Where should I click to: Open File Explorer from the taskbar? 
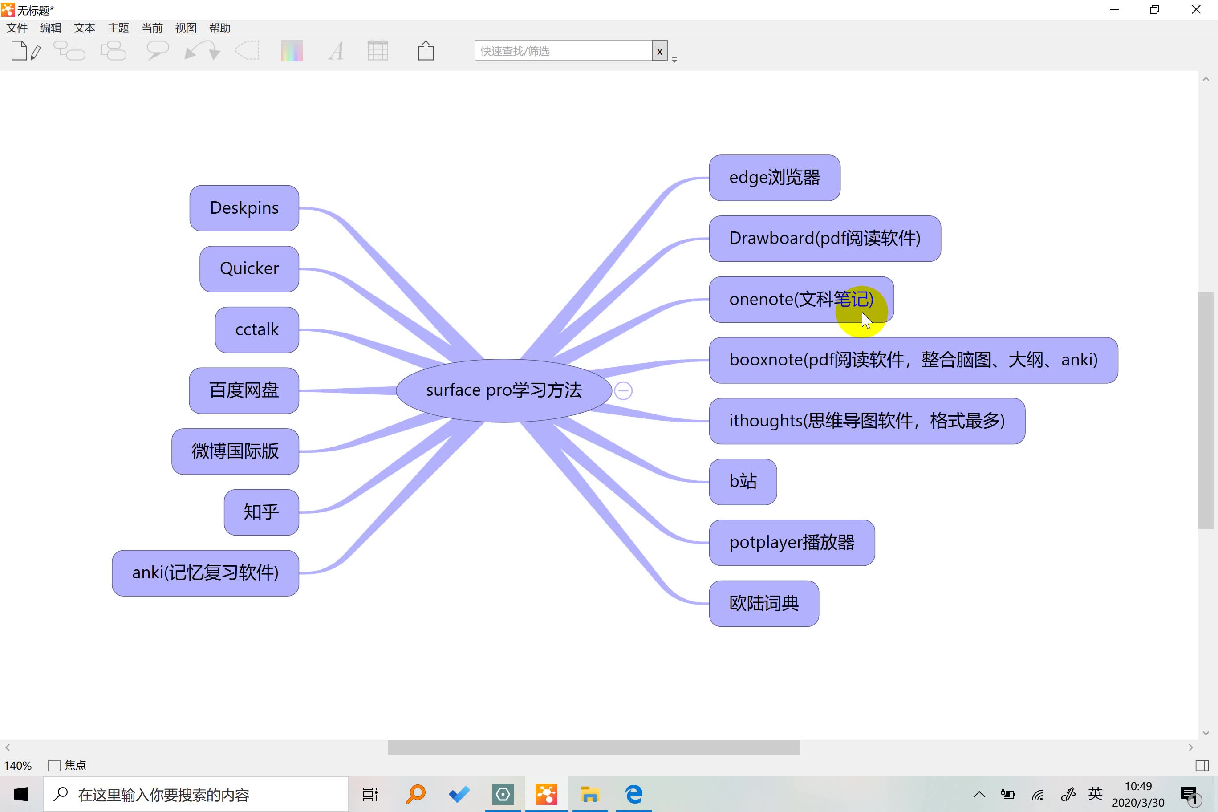coord(590,794)
